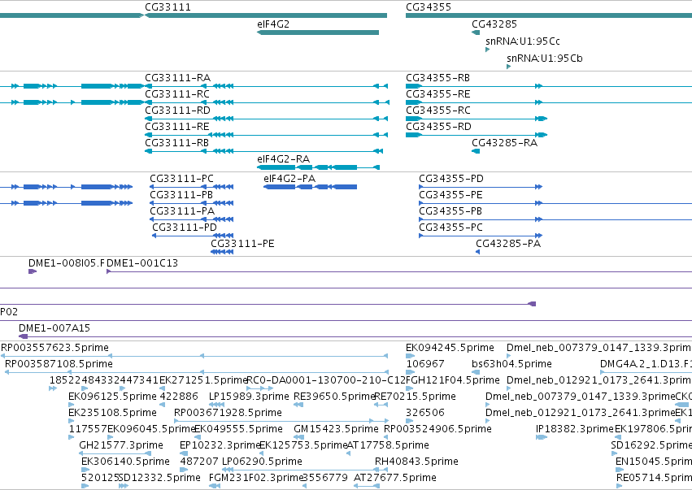Click the CG33111-PA protein label
The image size is (692, 490).
(182, 211)
